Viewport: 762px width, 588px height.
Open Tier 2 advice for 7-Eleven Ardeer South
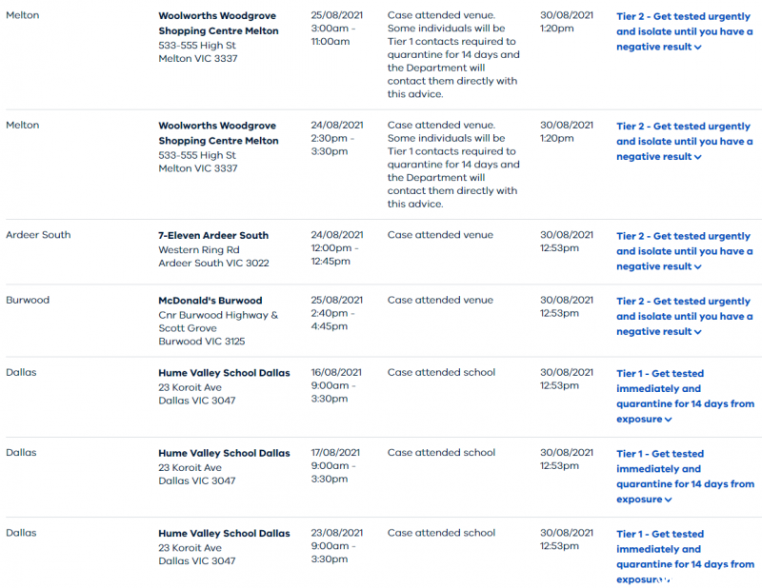point(684,251)
